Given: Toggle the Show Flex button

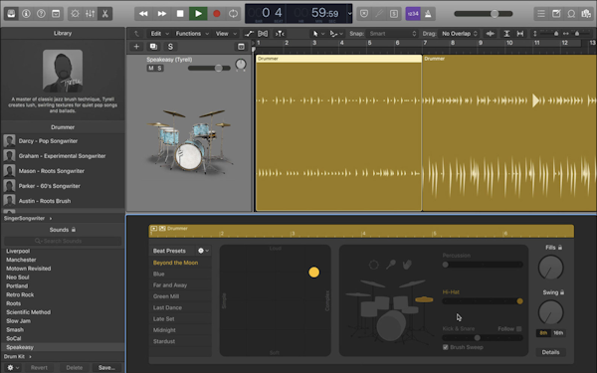Looking at the screenshot, I should [x=263, y=34].
